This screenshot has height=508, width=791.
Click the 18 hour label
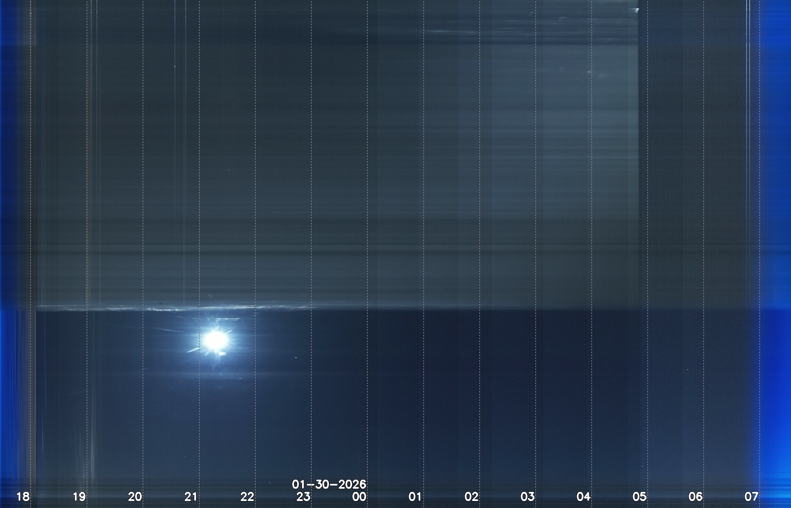23,497
